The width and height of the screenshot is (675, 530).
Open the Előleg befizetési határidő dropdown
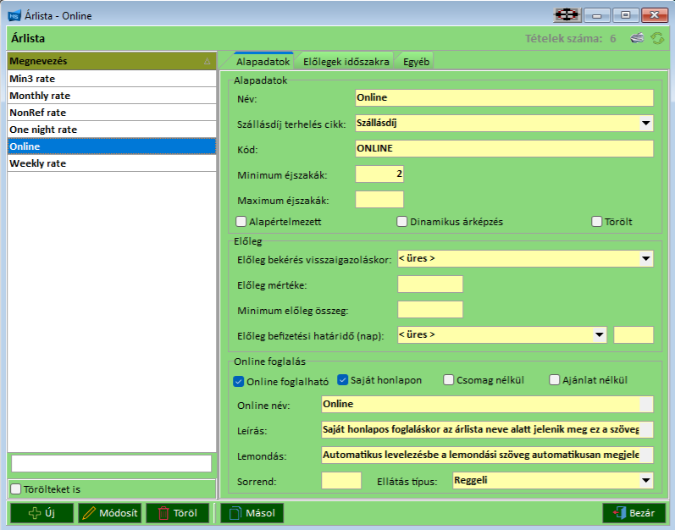pos(599,334)
